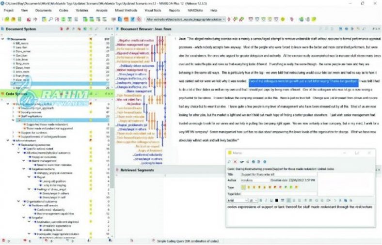The image size is (382, 245).
Task: Expand the Staff implications code
Action: [x=14, y=116]
